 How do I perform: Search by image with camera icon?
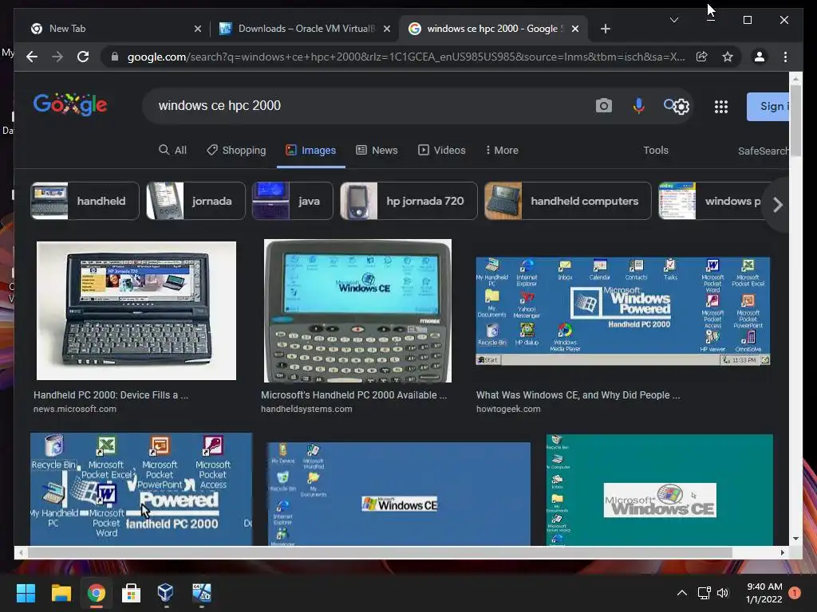[x=603, y=106]
